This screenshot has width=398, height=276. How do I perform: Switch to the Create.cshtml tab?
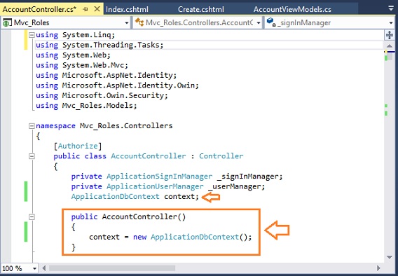(x=201, y=9)
